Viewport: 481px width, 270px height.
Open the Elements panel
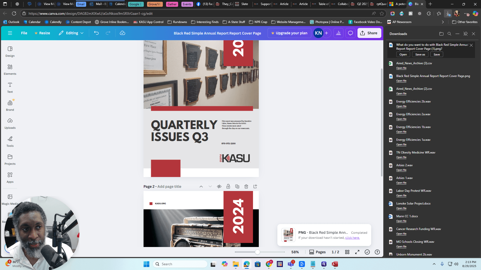click(x=10, y=70)
